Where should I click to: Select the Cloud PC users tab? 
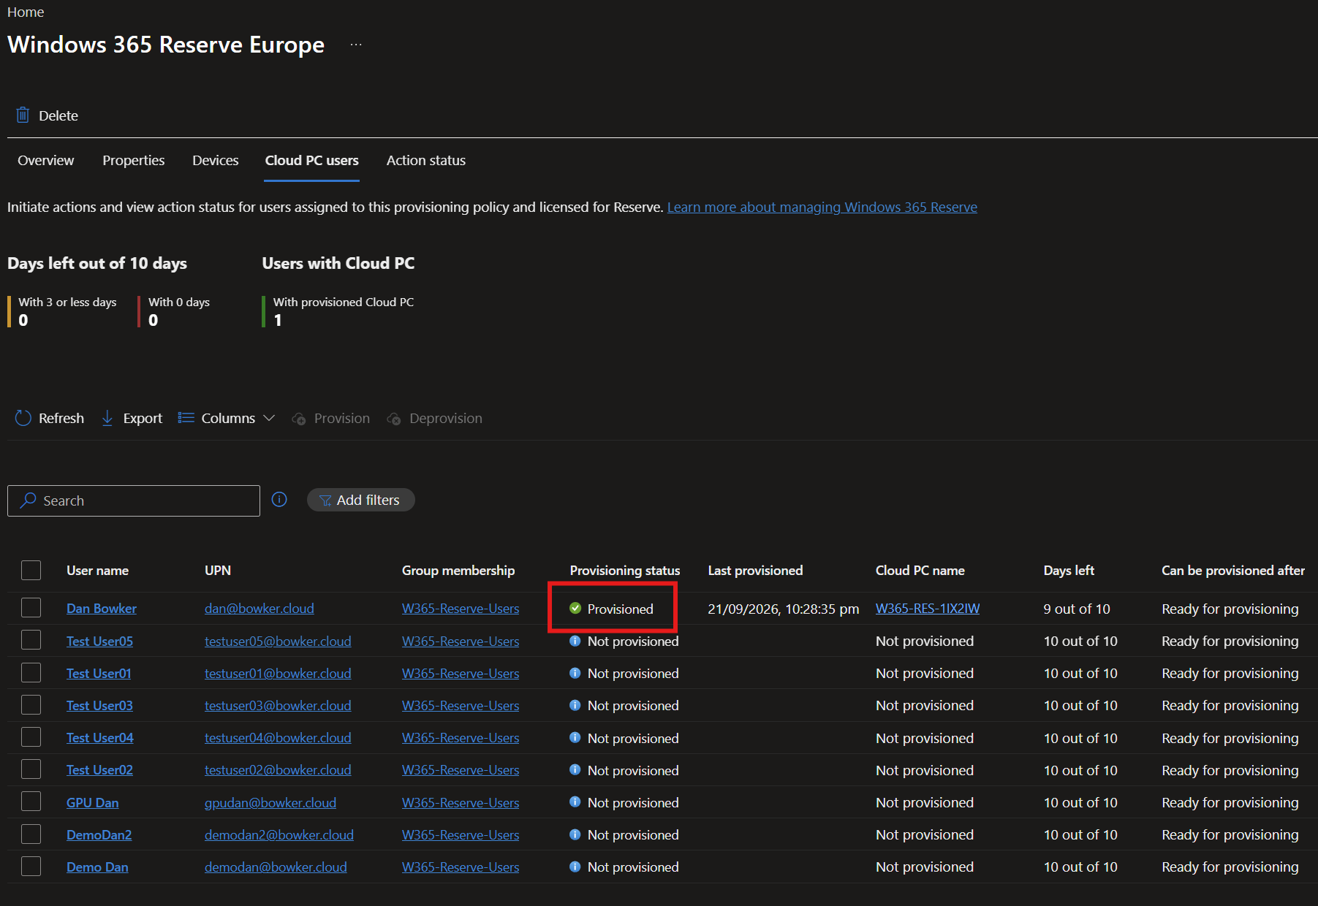(x=312, y=160)
